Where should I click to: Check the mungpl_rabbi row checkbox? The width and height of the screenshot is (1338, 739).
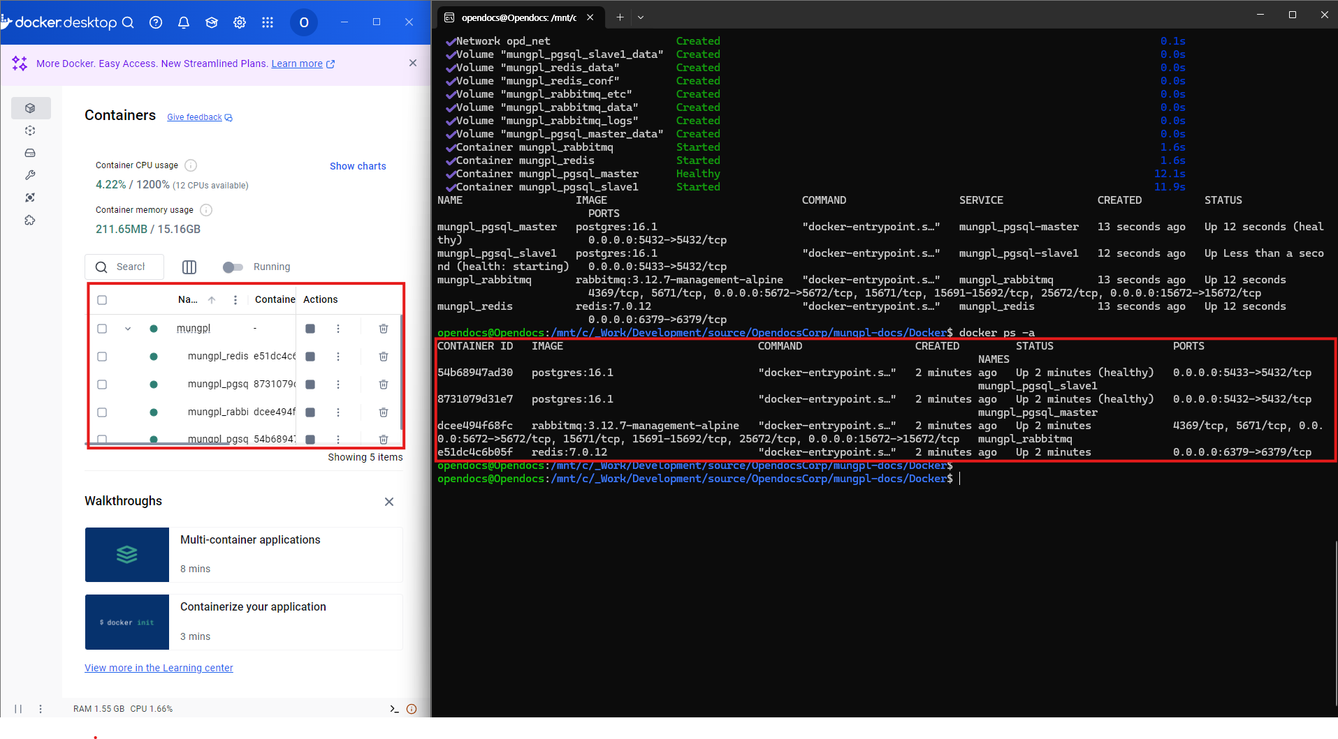[x=102, y=412]
